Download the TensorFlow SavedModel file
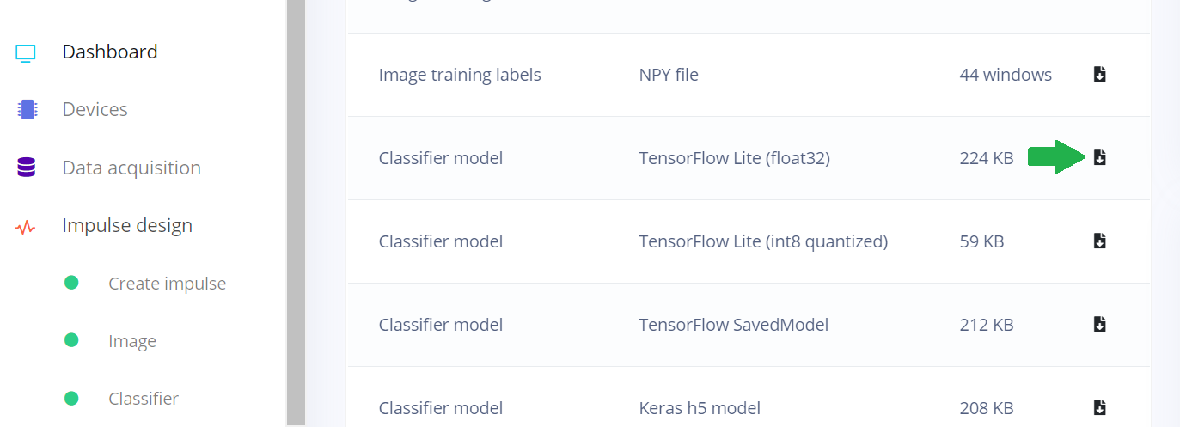The height and width of the screenshot is (427, 1180). click(x=1099, y=324)
